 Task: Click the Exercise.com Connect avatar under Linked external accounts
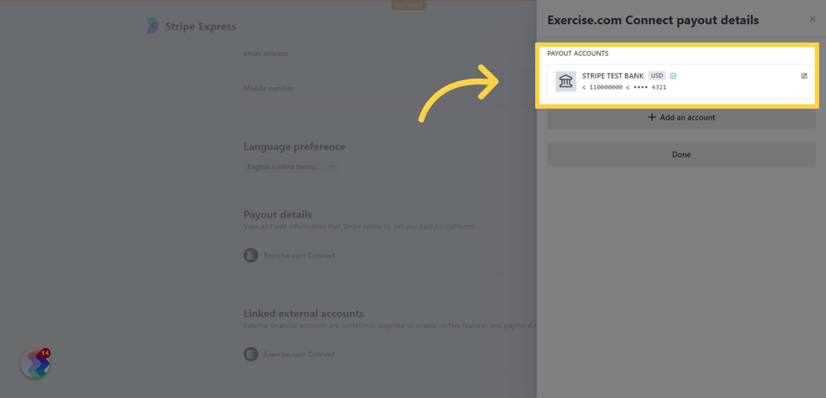(251, 354)
